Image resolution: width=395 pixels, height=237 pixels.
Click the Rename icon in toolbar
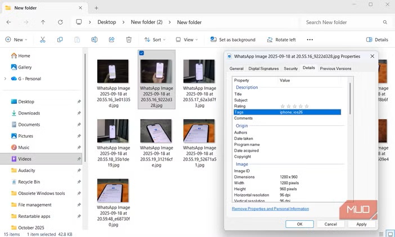[94, 40]
